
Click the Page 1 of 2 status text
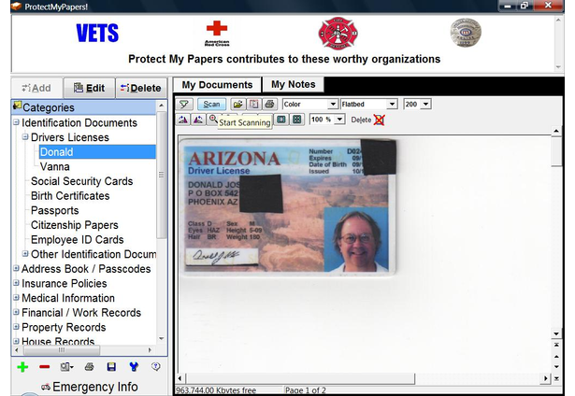pyautogui.click(x=306, y=390)
